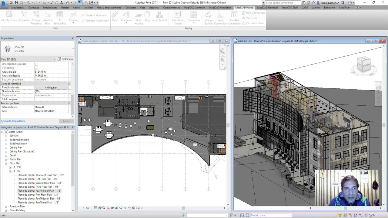
Task: Click the Aplicar button in Properties
Action: pos(66,121)
